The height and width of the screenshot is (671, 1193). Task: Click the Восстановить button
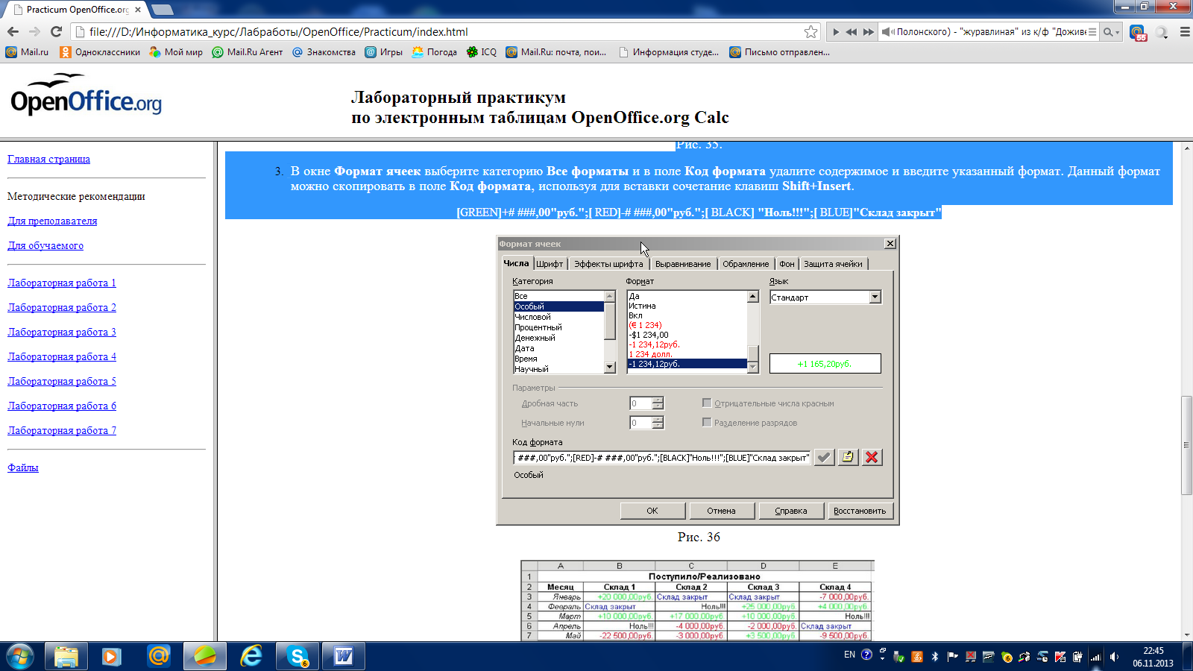[860, 511]
